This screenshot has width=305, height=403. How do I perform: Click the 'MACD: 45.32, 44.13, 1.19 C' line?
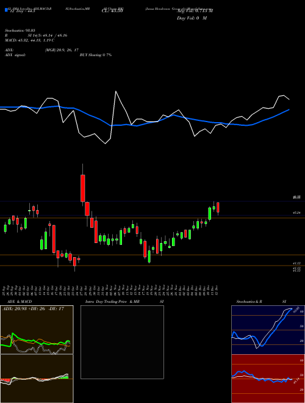click(x=29, y=40)
